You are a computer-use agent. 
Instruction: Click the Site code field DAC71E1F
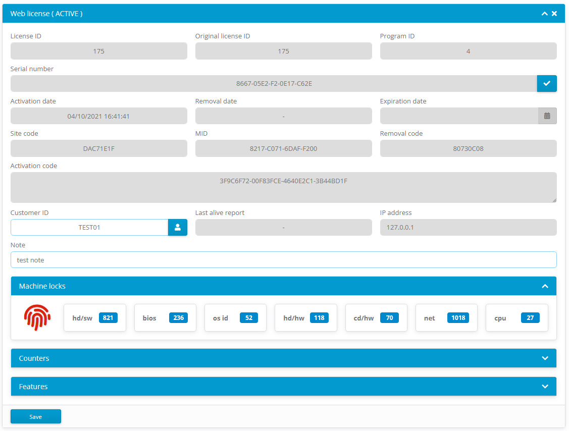[x=99, y=148]
